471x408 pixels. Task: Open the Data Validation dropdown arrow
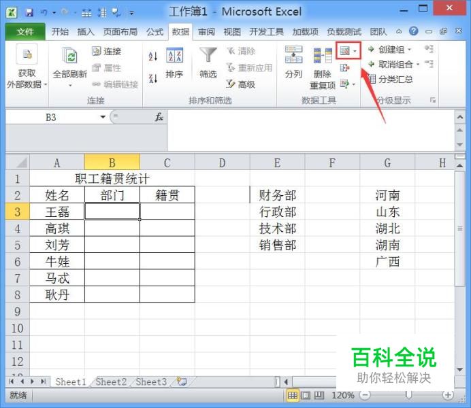pyautogui.click(x=355, y=51)
